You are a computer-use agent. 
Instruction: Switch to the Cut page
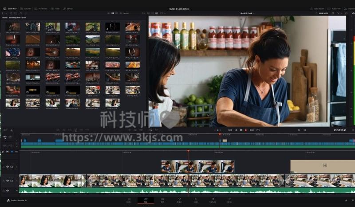click(146, 200)
